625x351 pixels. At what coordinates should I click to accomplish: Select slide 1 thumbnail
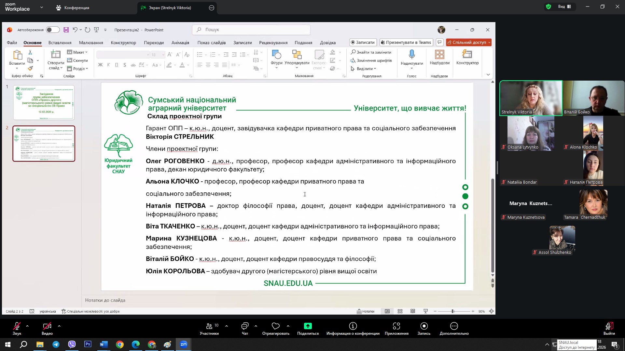click(x=44, y=102)
